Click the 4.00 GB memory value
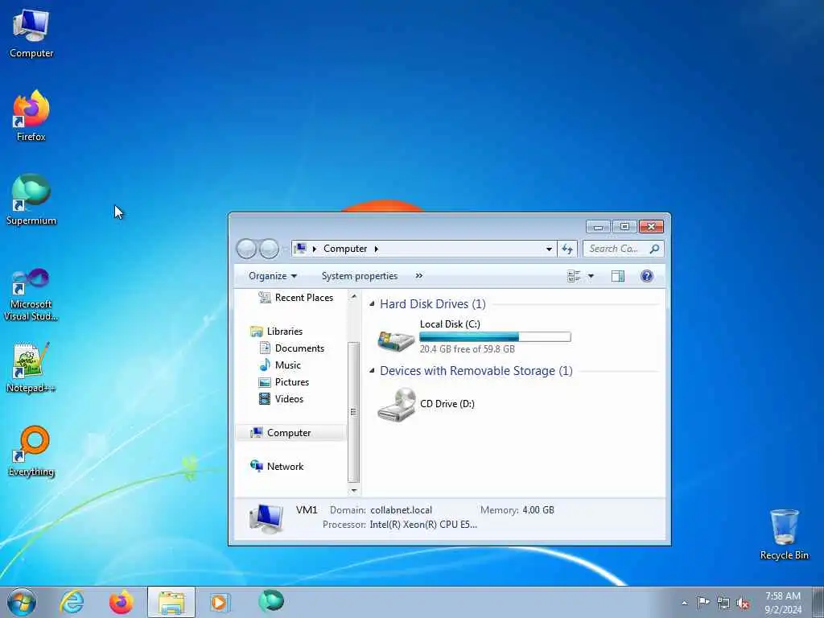 (538, 509)
